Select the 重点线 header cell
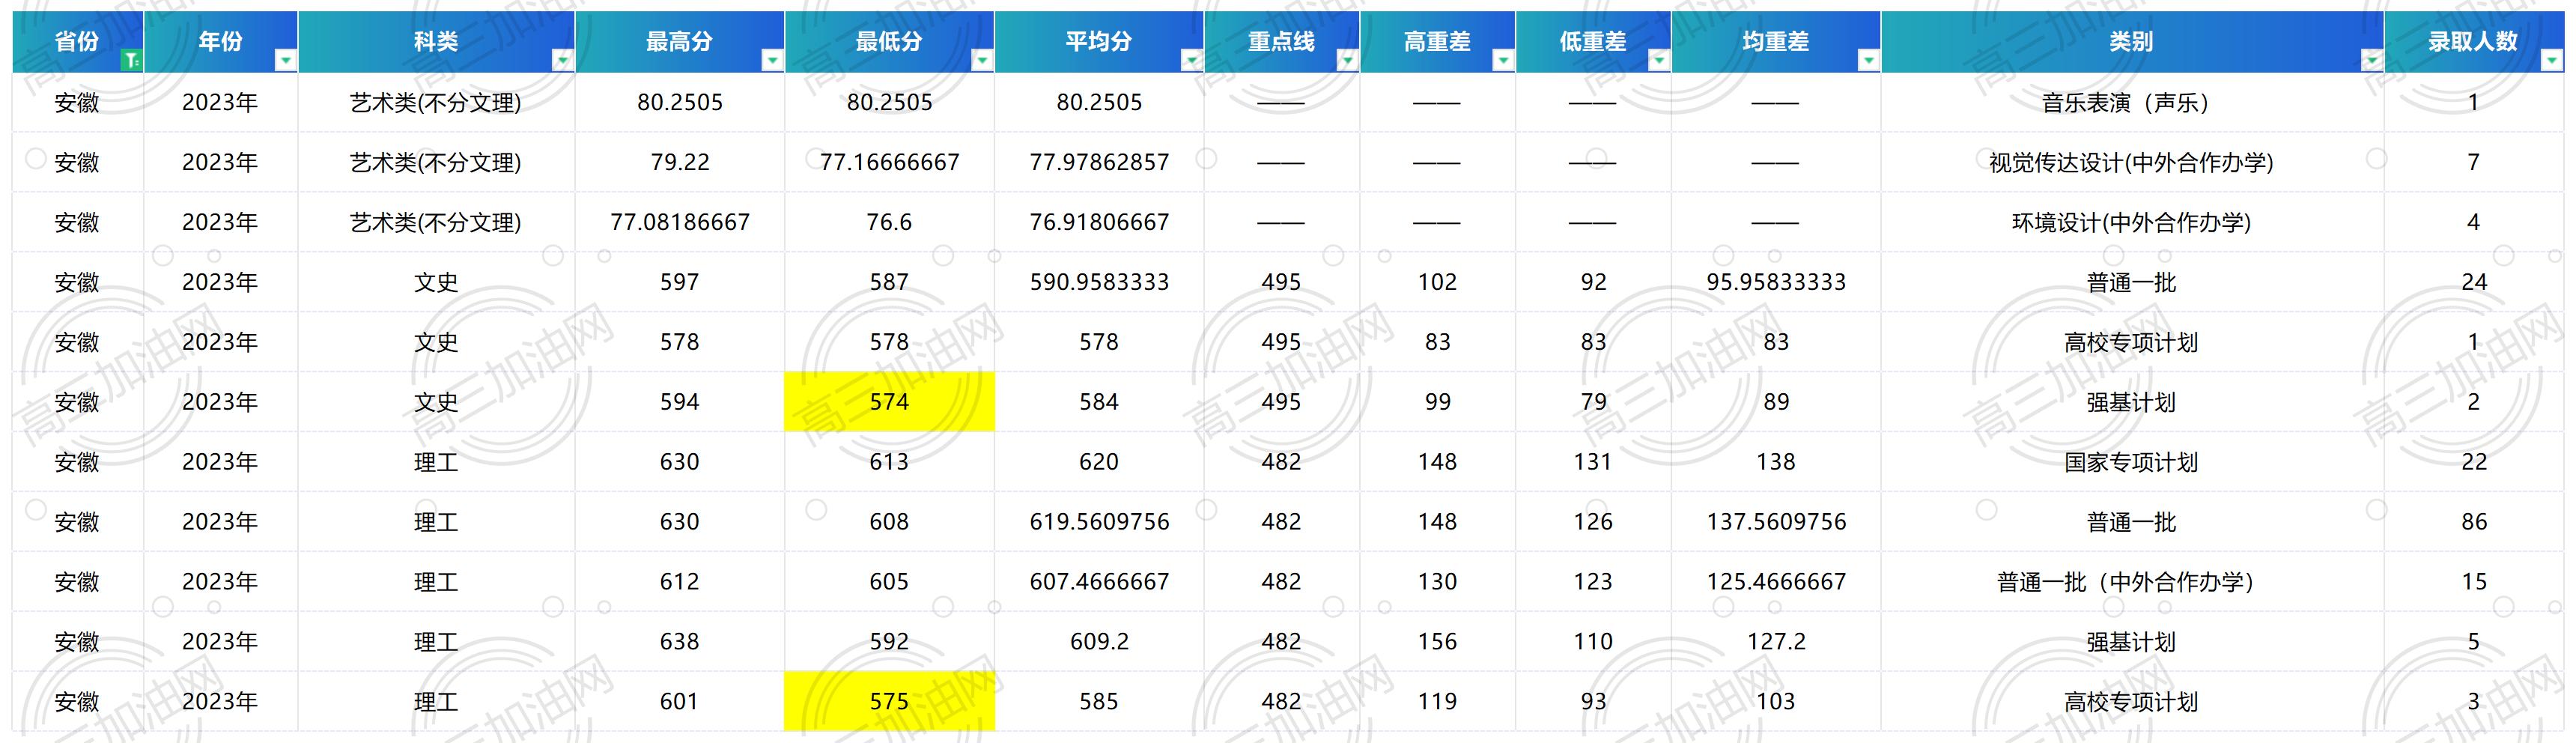2576x743 pixels. click(x=1282, y=42)
